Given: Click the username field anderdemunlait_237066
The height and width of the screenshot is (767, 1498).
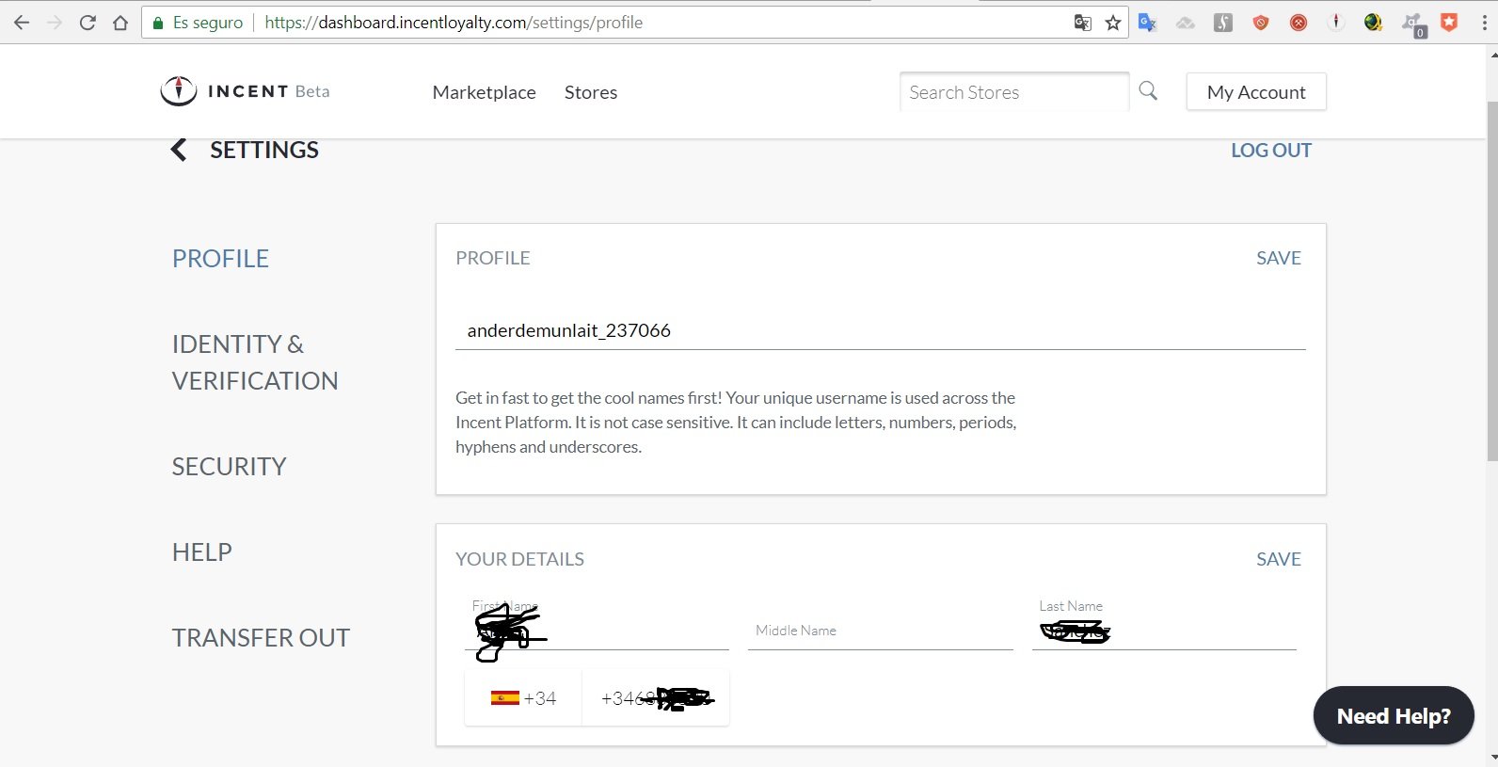Looking at the screenshot, I should (x=881, y=330).
